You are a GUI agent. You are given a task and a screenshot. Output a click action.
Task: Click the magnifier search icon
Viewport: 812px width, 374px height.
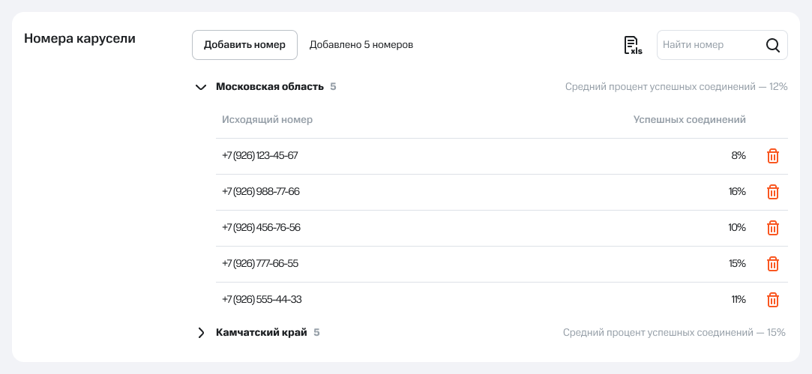[772, 45]
